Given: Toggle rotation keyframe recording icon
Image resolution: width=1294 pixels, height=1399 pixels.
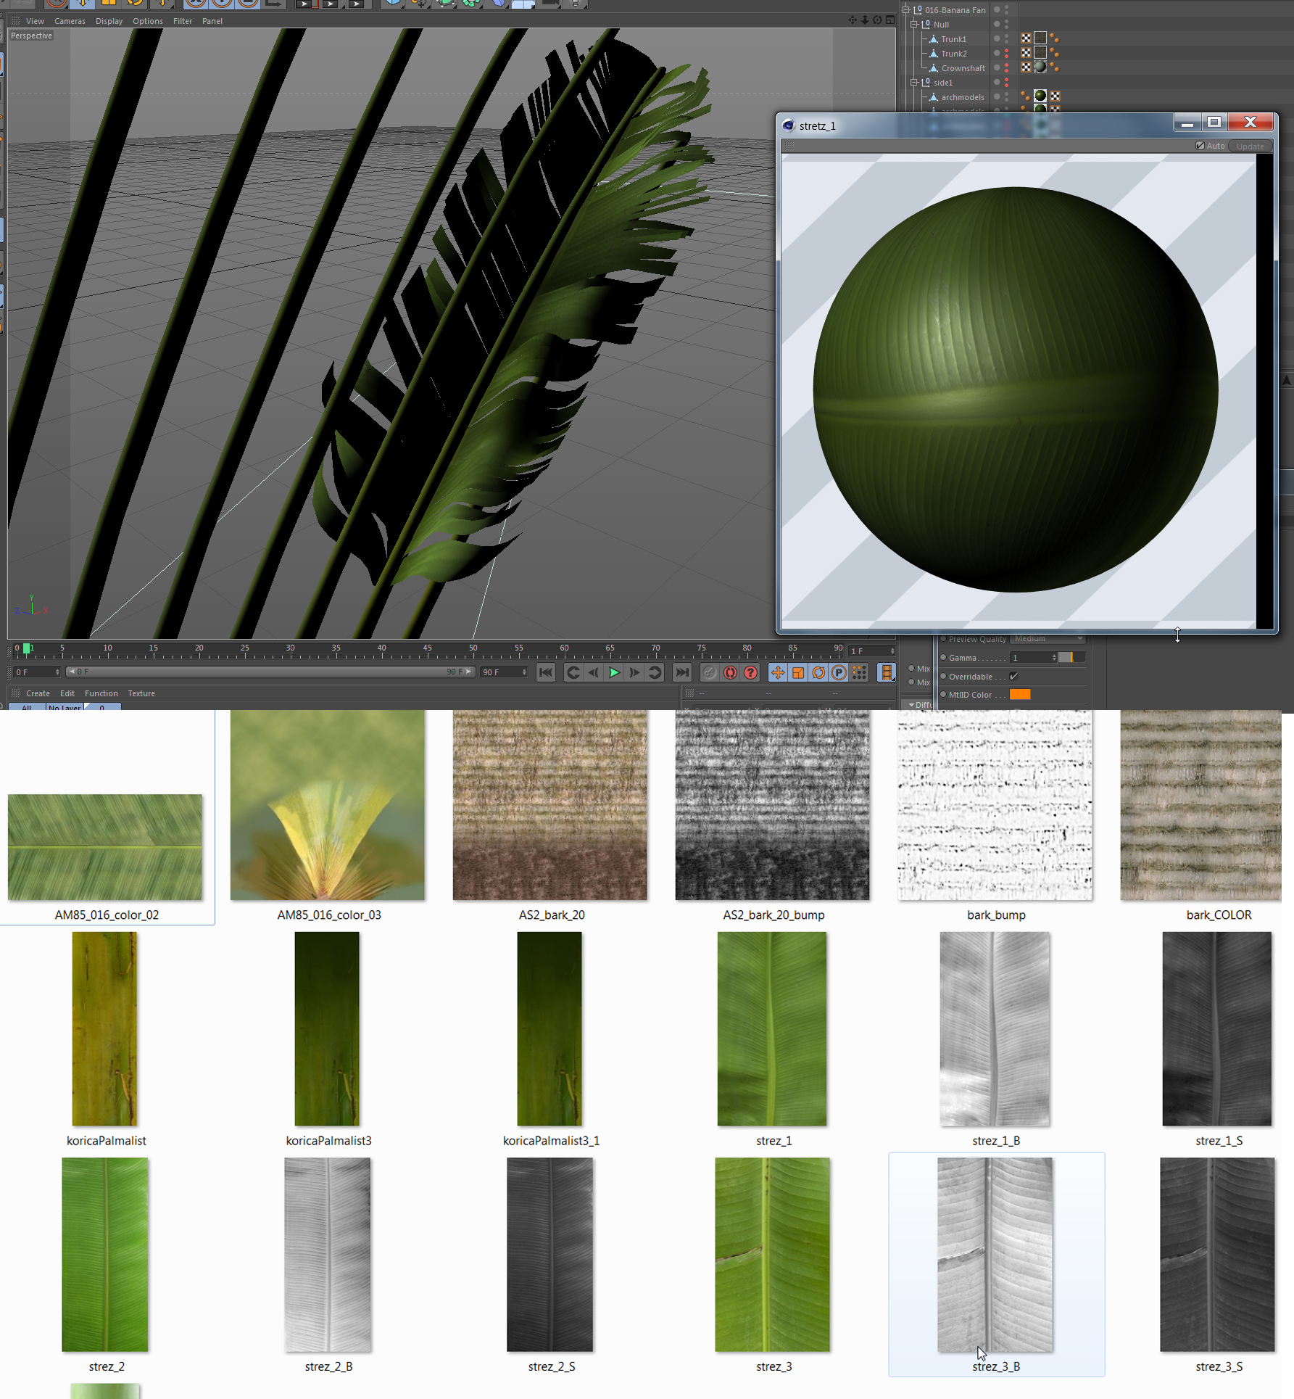Looking at the screenshot, I should [818, 672].
